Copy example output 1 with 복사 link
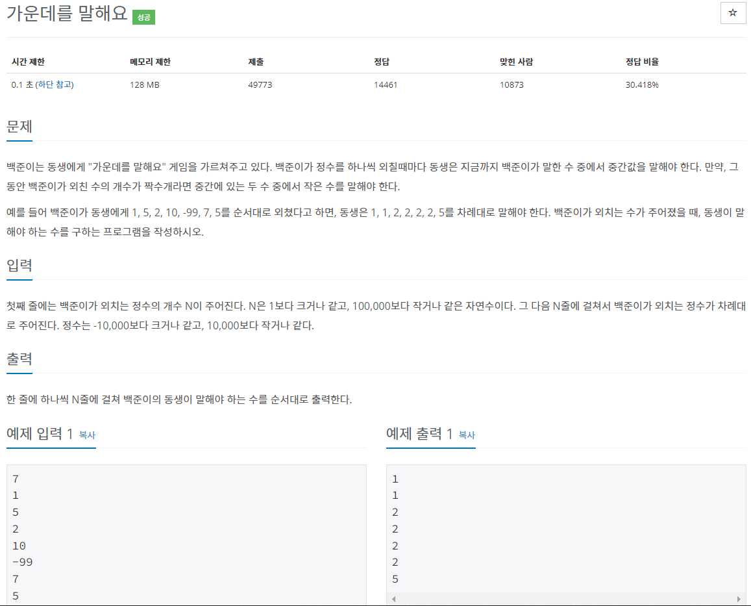 pos(467,435)
